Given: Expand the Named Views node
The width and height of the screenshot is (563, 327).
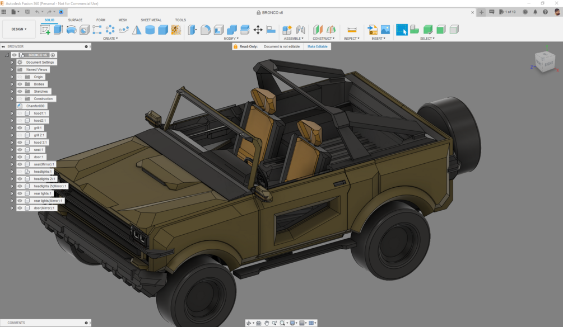Looking at the screenshot, I should click(12, 69).
